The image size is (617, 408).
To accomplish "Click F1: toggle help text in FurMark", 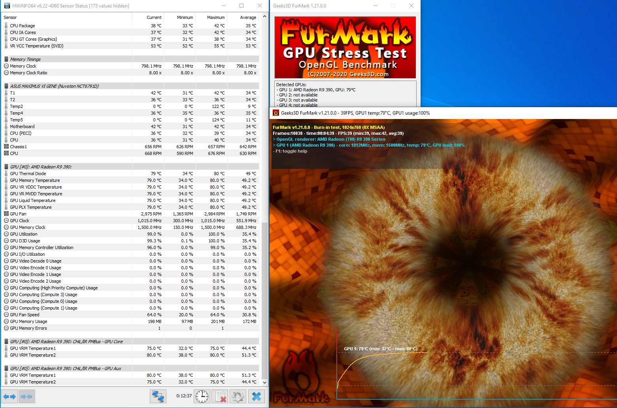I will coord(290,151).
